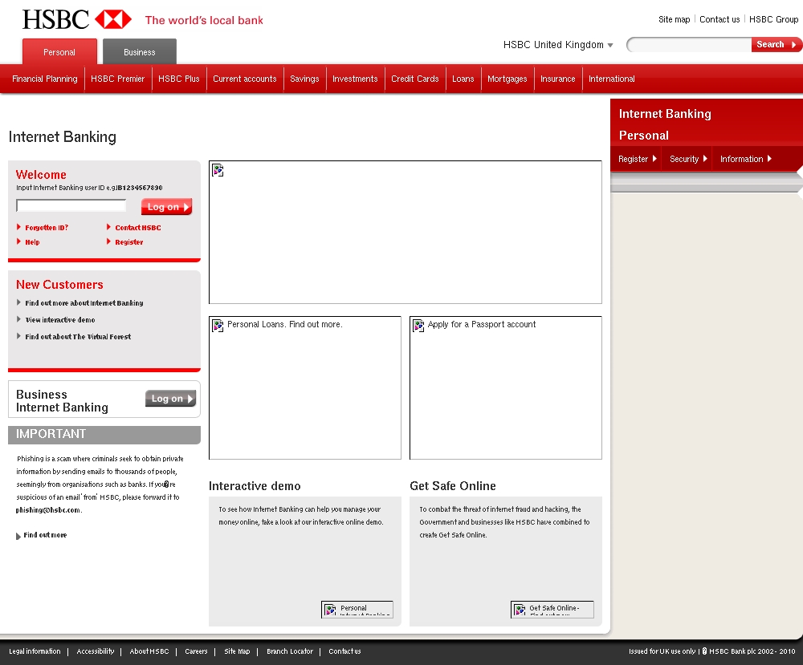Click the Business Internet Banking heading
This screenshot has width=803, height=665.
(62, 401)
